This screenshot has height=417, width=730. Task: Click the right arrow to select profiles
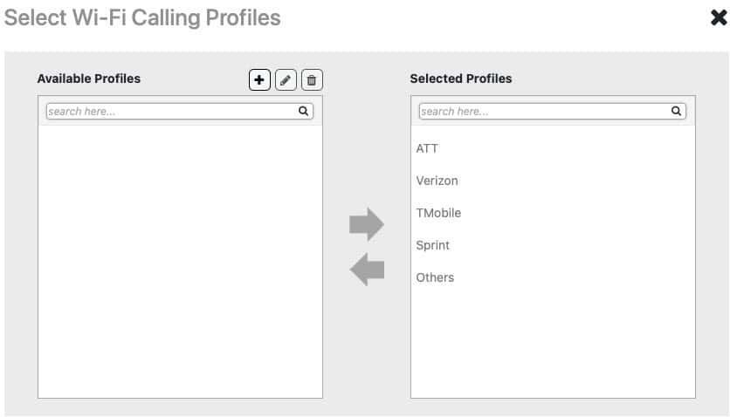coord(367,224)
